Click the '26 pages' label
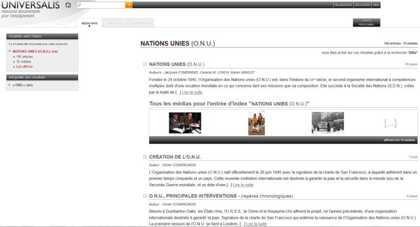This screenshot has height=227, width=420. click(411, 64)
